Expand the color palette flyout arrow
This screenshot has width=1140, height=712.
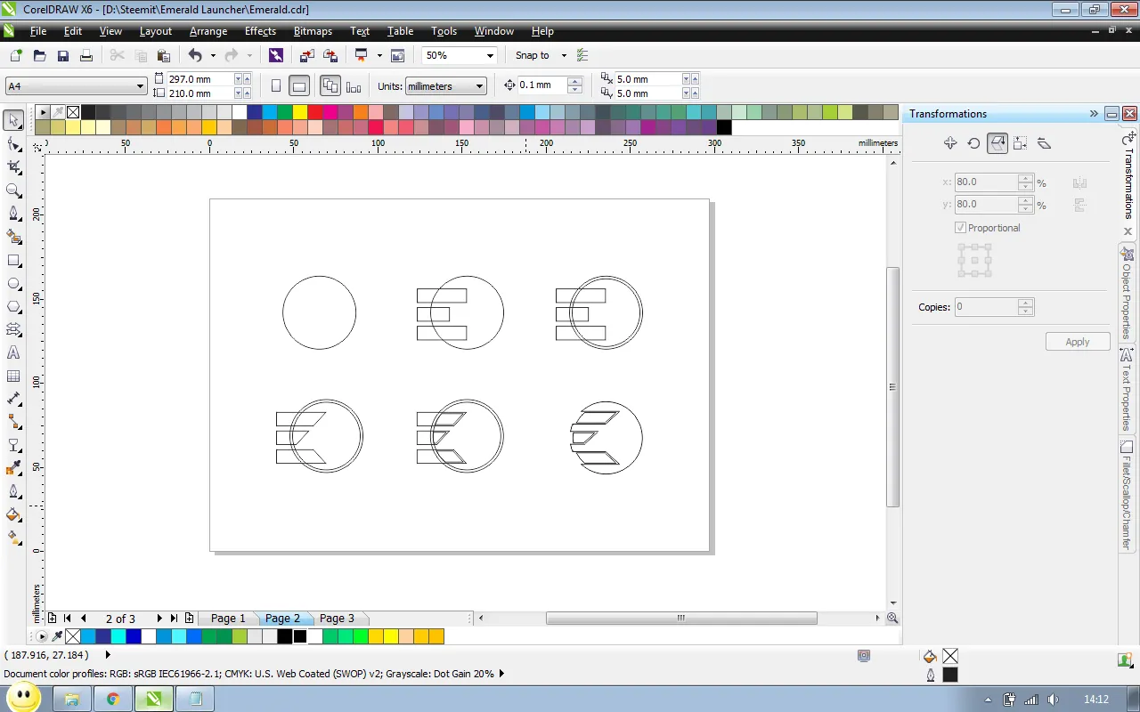pos(42,112)
